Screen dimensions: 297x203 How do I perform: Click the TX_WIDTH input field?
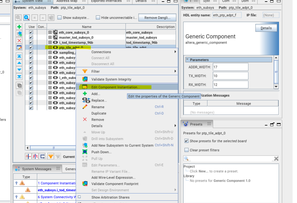(231, 76)
